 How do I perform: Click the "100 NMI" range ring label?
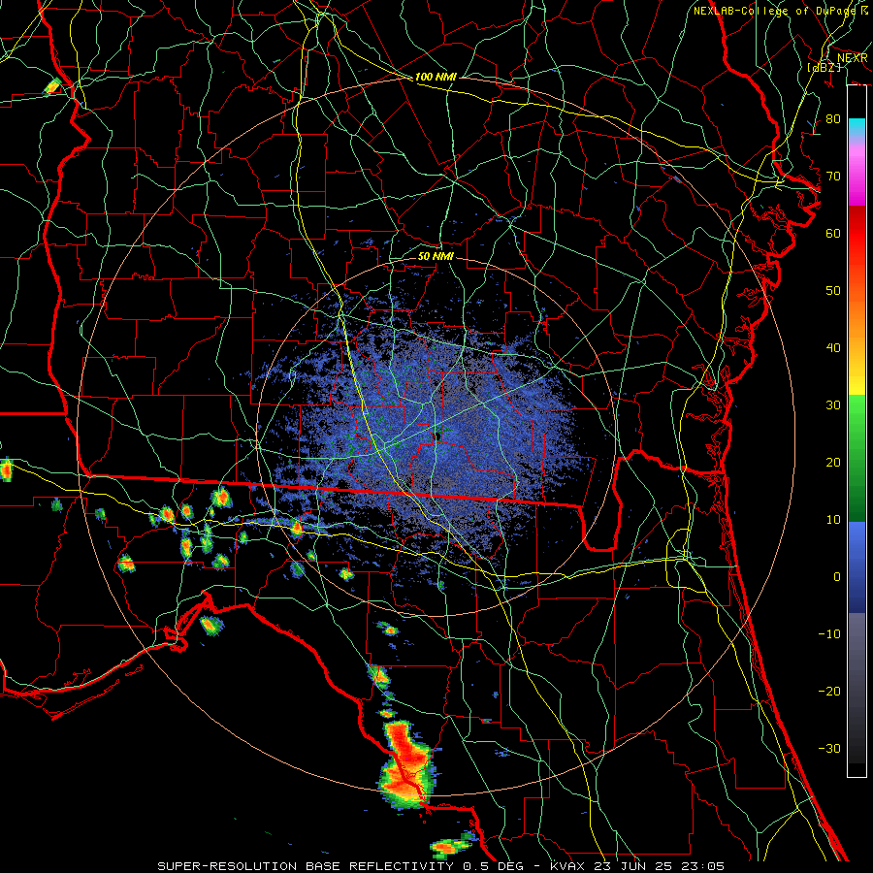436,77
